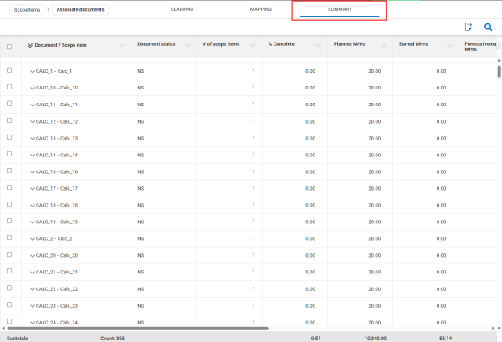502x342 pixels.
Task: Check the CALC_16 - Calc_16 row checkbox
Action: click(9, 171)
